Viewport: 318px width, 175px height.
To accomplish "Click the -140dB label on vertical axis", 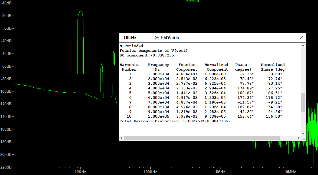I will [5, 116].
